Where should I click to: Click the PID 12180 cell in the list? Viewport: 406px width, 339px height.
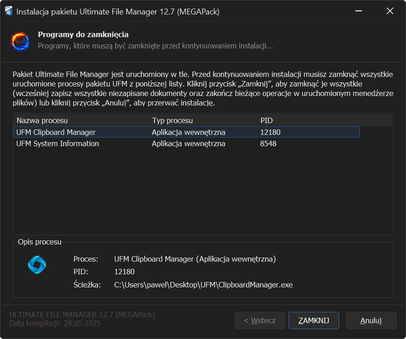tap(271, 132)
